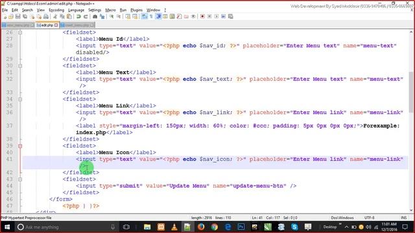The image size is (415, 233).
Task: Collapse the fieldset fold on line 30
Action: [20, 66]
